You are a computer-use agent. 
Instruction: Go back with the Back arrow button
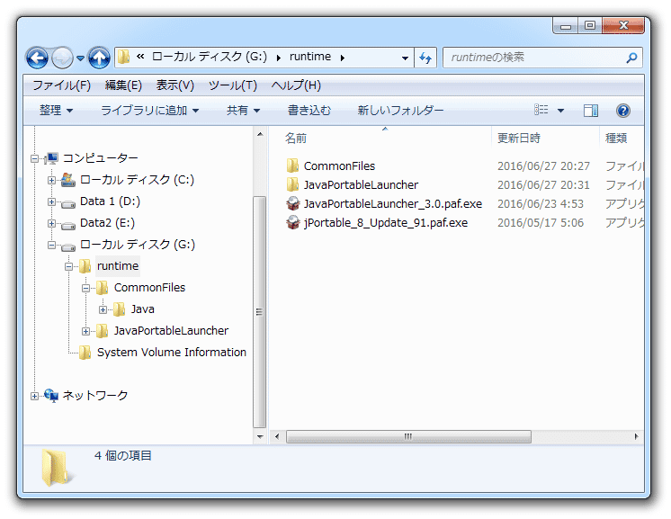(x=37, y=58)
